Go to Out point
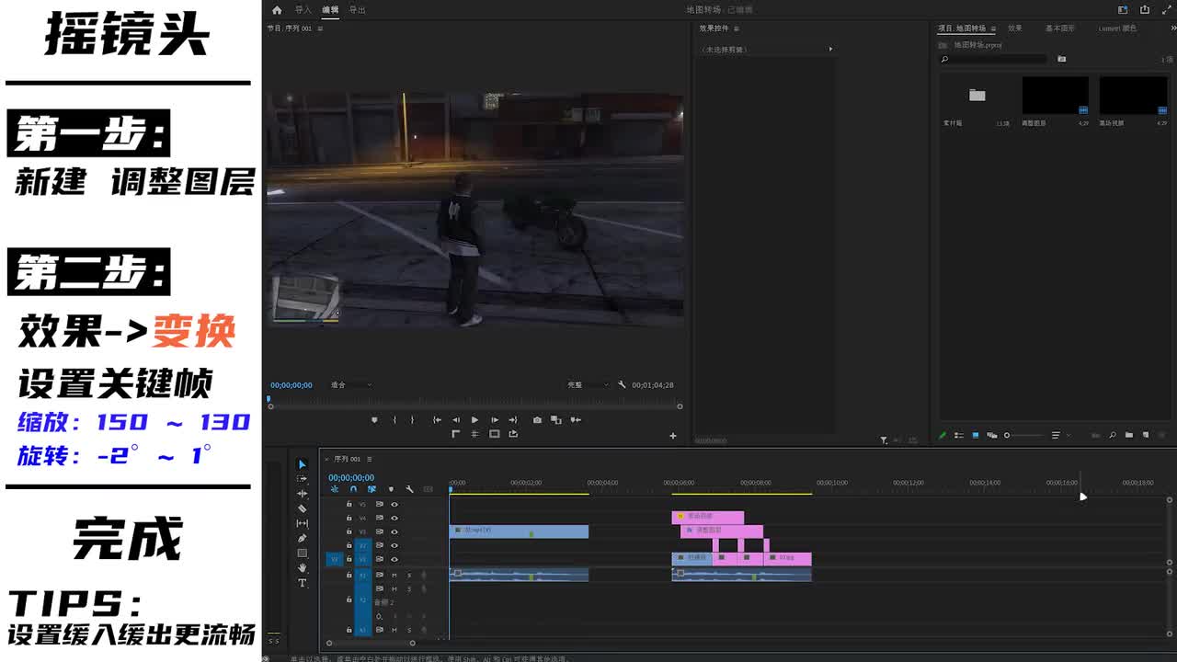The height and width of the screenshot is (662, 1177). [x=513, y=420]
